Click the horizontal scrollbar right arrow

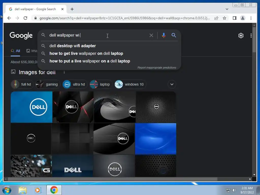(x=250, y=179)
